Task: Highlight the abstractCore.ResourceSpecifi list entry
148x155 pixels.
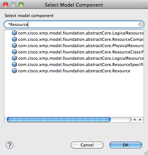Action: coord(78,65)
